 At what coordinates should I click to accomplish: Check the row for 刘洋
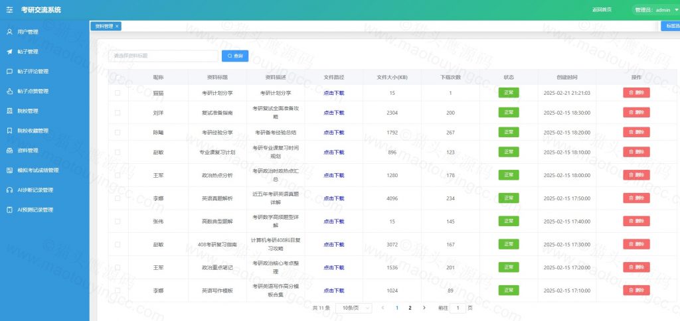pyautogui.click(x=118, y=113)
